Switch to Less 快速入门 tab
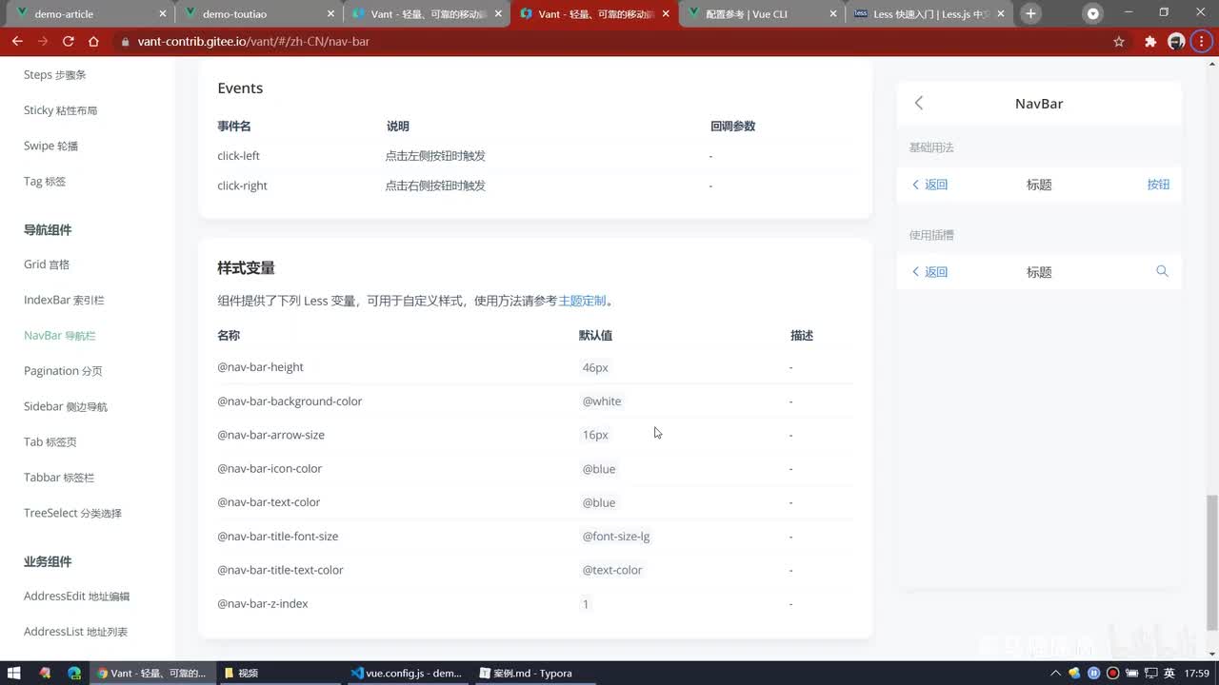The height and width of the screenshot is (685, 1219). [929, 14]
